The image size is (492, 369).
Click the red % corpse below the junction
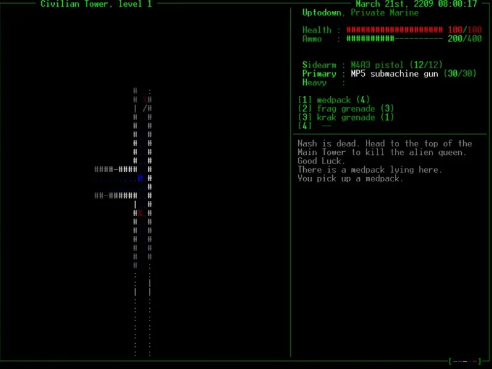(140, 213)
